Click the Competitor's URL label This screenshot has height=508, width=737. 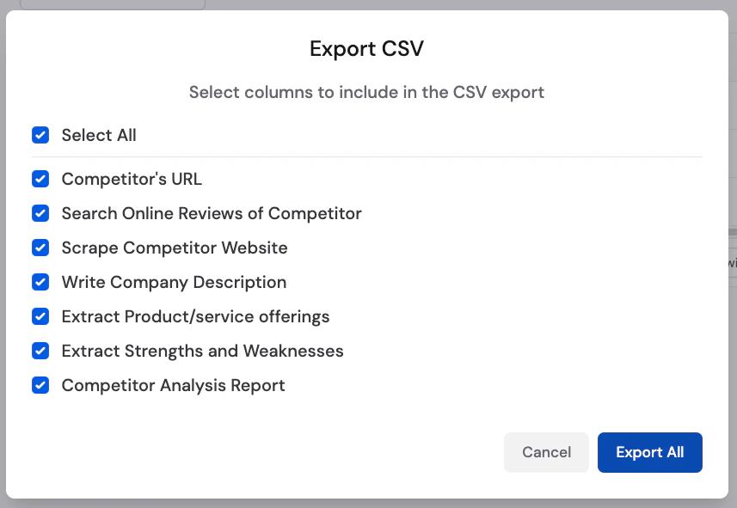(132, 179)
